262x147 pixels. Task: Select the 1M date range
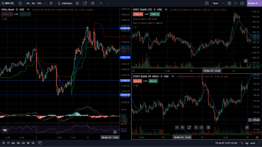23,143
